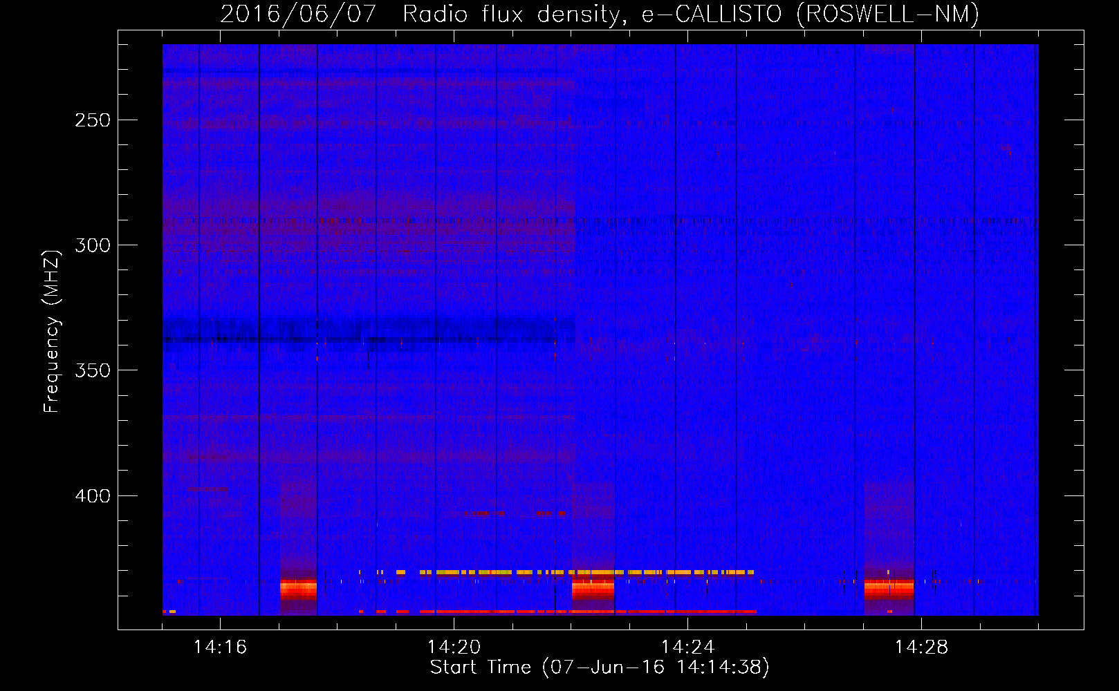Click the 14:20 time tick label
This screenshot has width=1119, height=691.
[454, 647]
